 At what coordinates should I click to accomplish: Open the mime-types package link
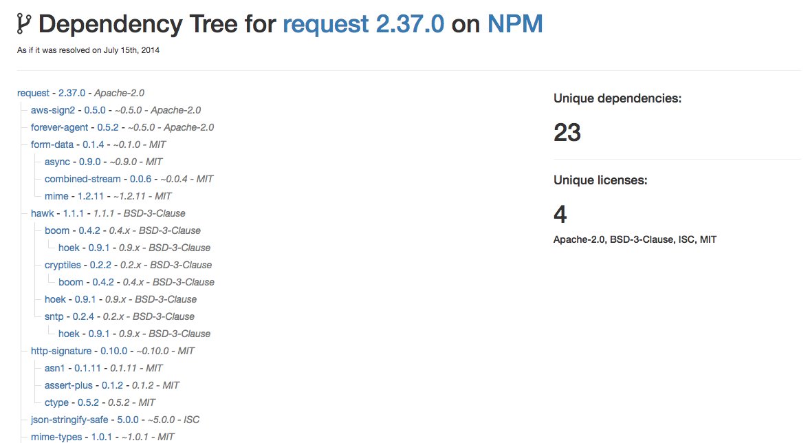tap(56, 437)
